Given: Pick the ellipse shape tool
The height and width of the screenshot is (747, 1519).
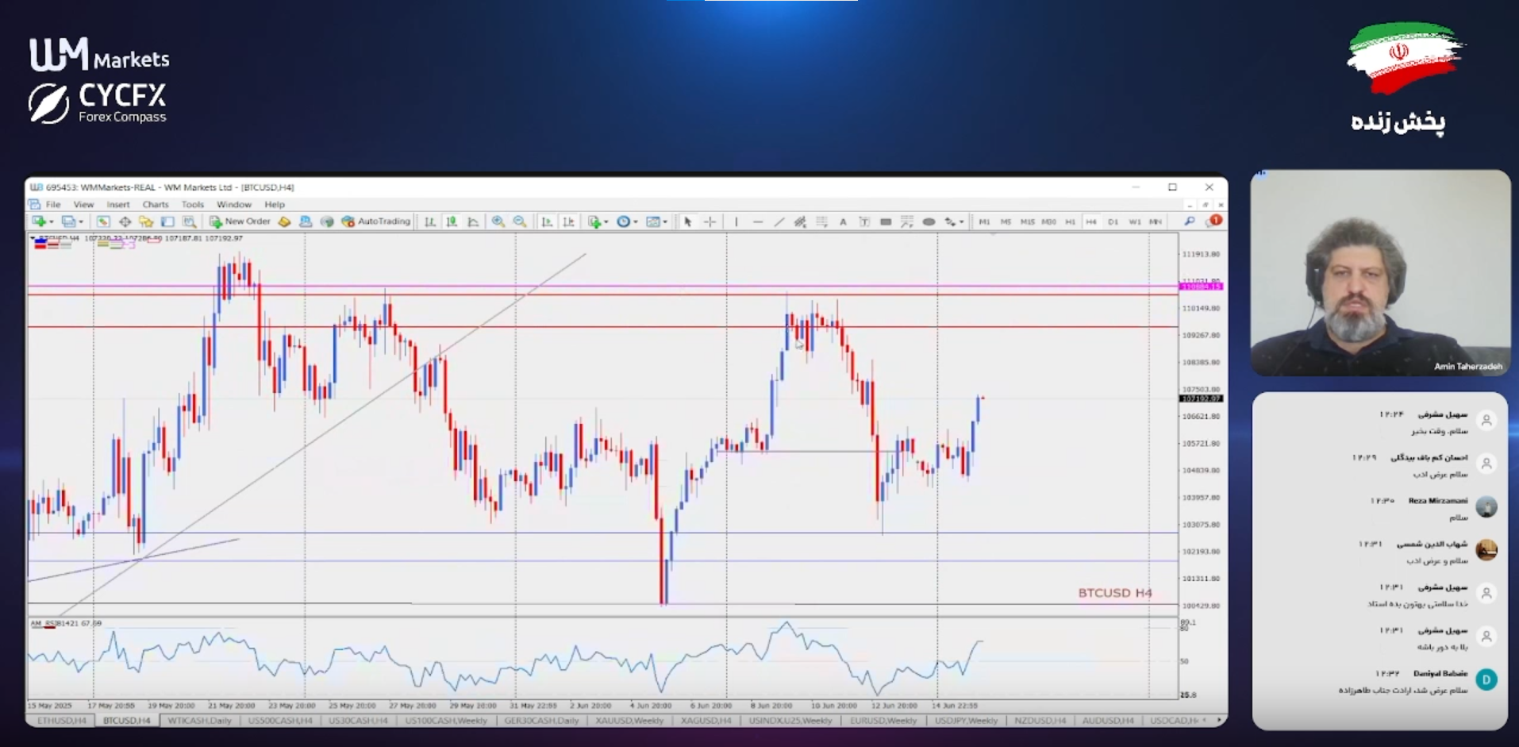Looking at the screenshot, I should pyautogui.click(x=928, y=222).
